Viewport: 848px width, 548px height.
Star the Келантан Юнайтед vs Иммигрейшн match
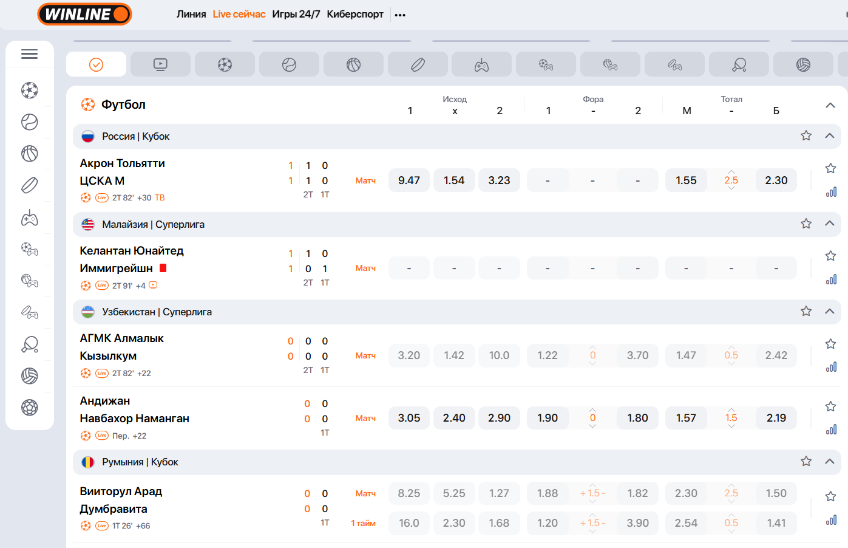click(x=831, y=256)
